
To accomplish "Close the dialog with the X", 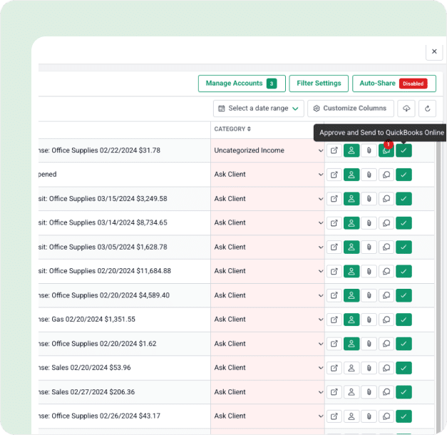I will (434, 51).
